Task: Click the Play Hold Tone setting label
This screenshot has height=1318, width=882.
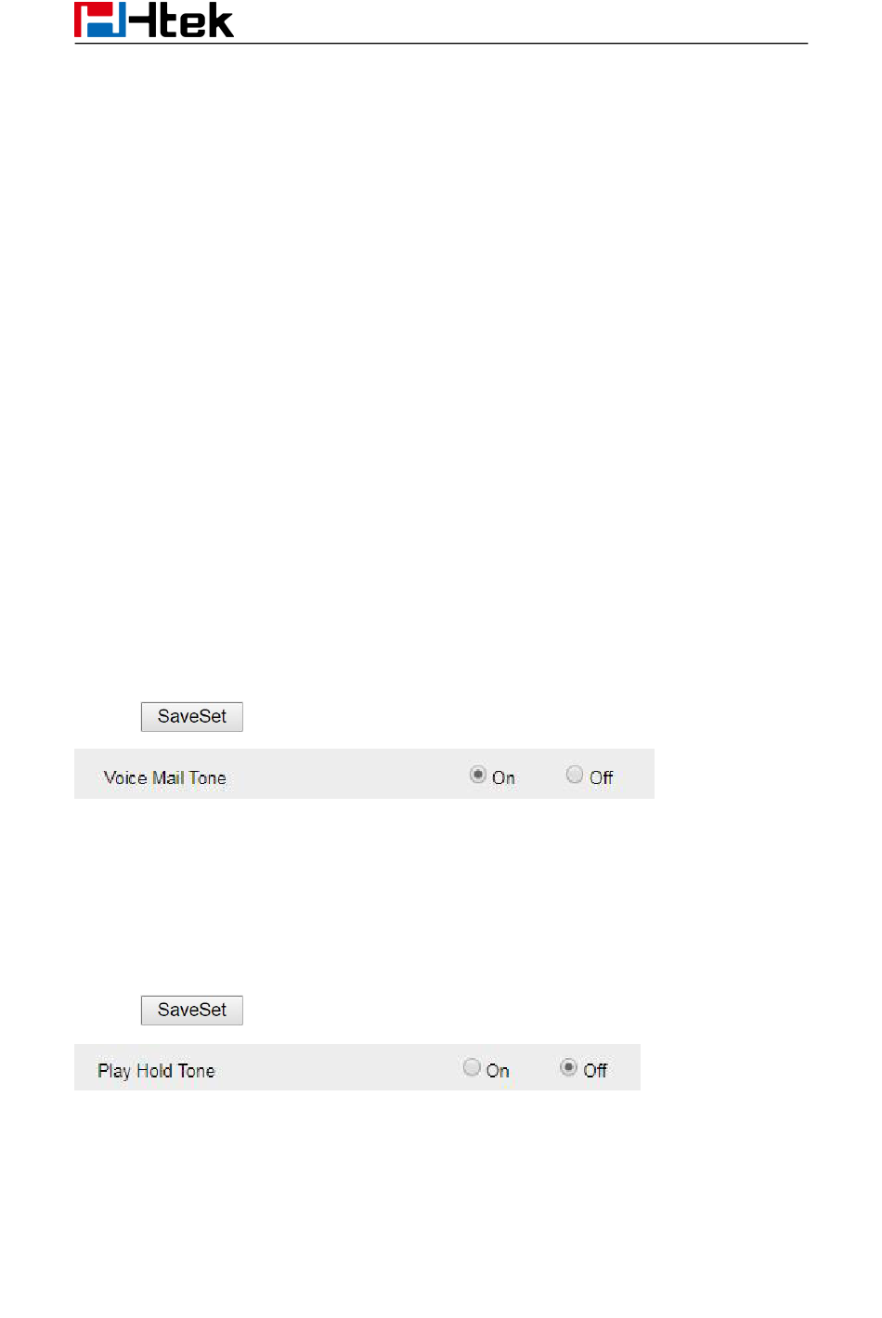Action: 156,1071
